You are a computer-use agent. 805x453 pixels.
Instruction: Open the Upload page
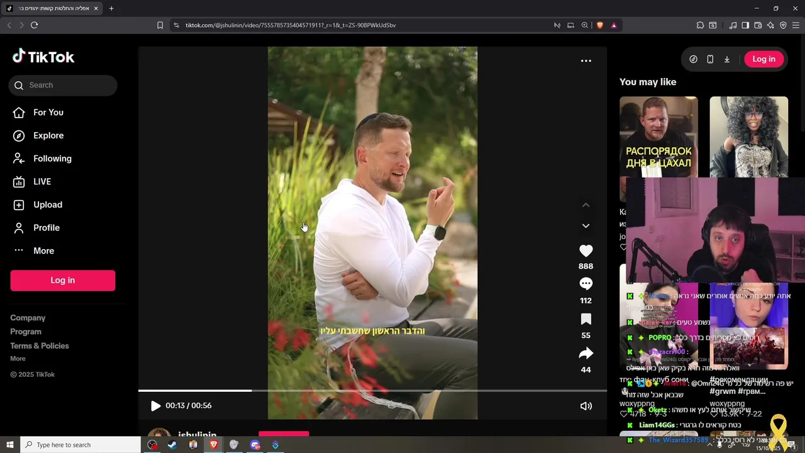(x=38, y=205)
